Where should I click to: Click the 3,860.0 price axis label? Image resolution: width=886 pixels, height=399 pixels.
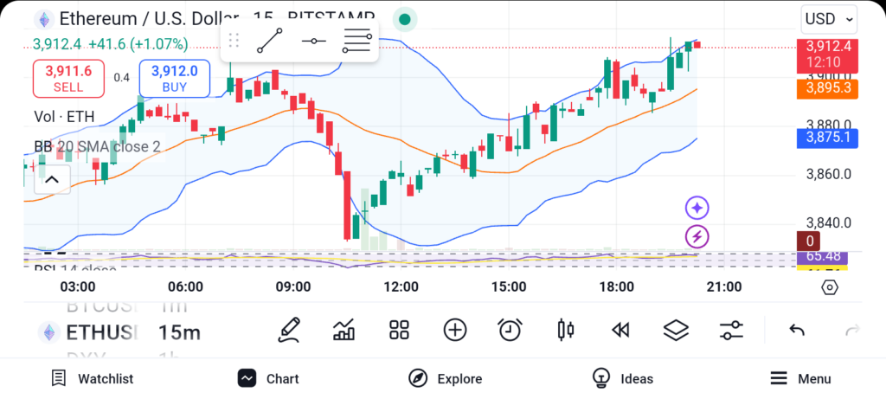coord(828,174)
